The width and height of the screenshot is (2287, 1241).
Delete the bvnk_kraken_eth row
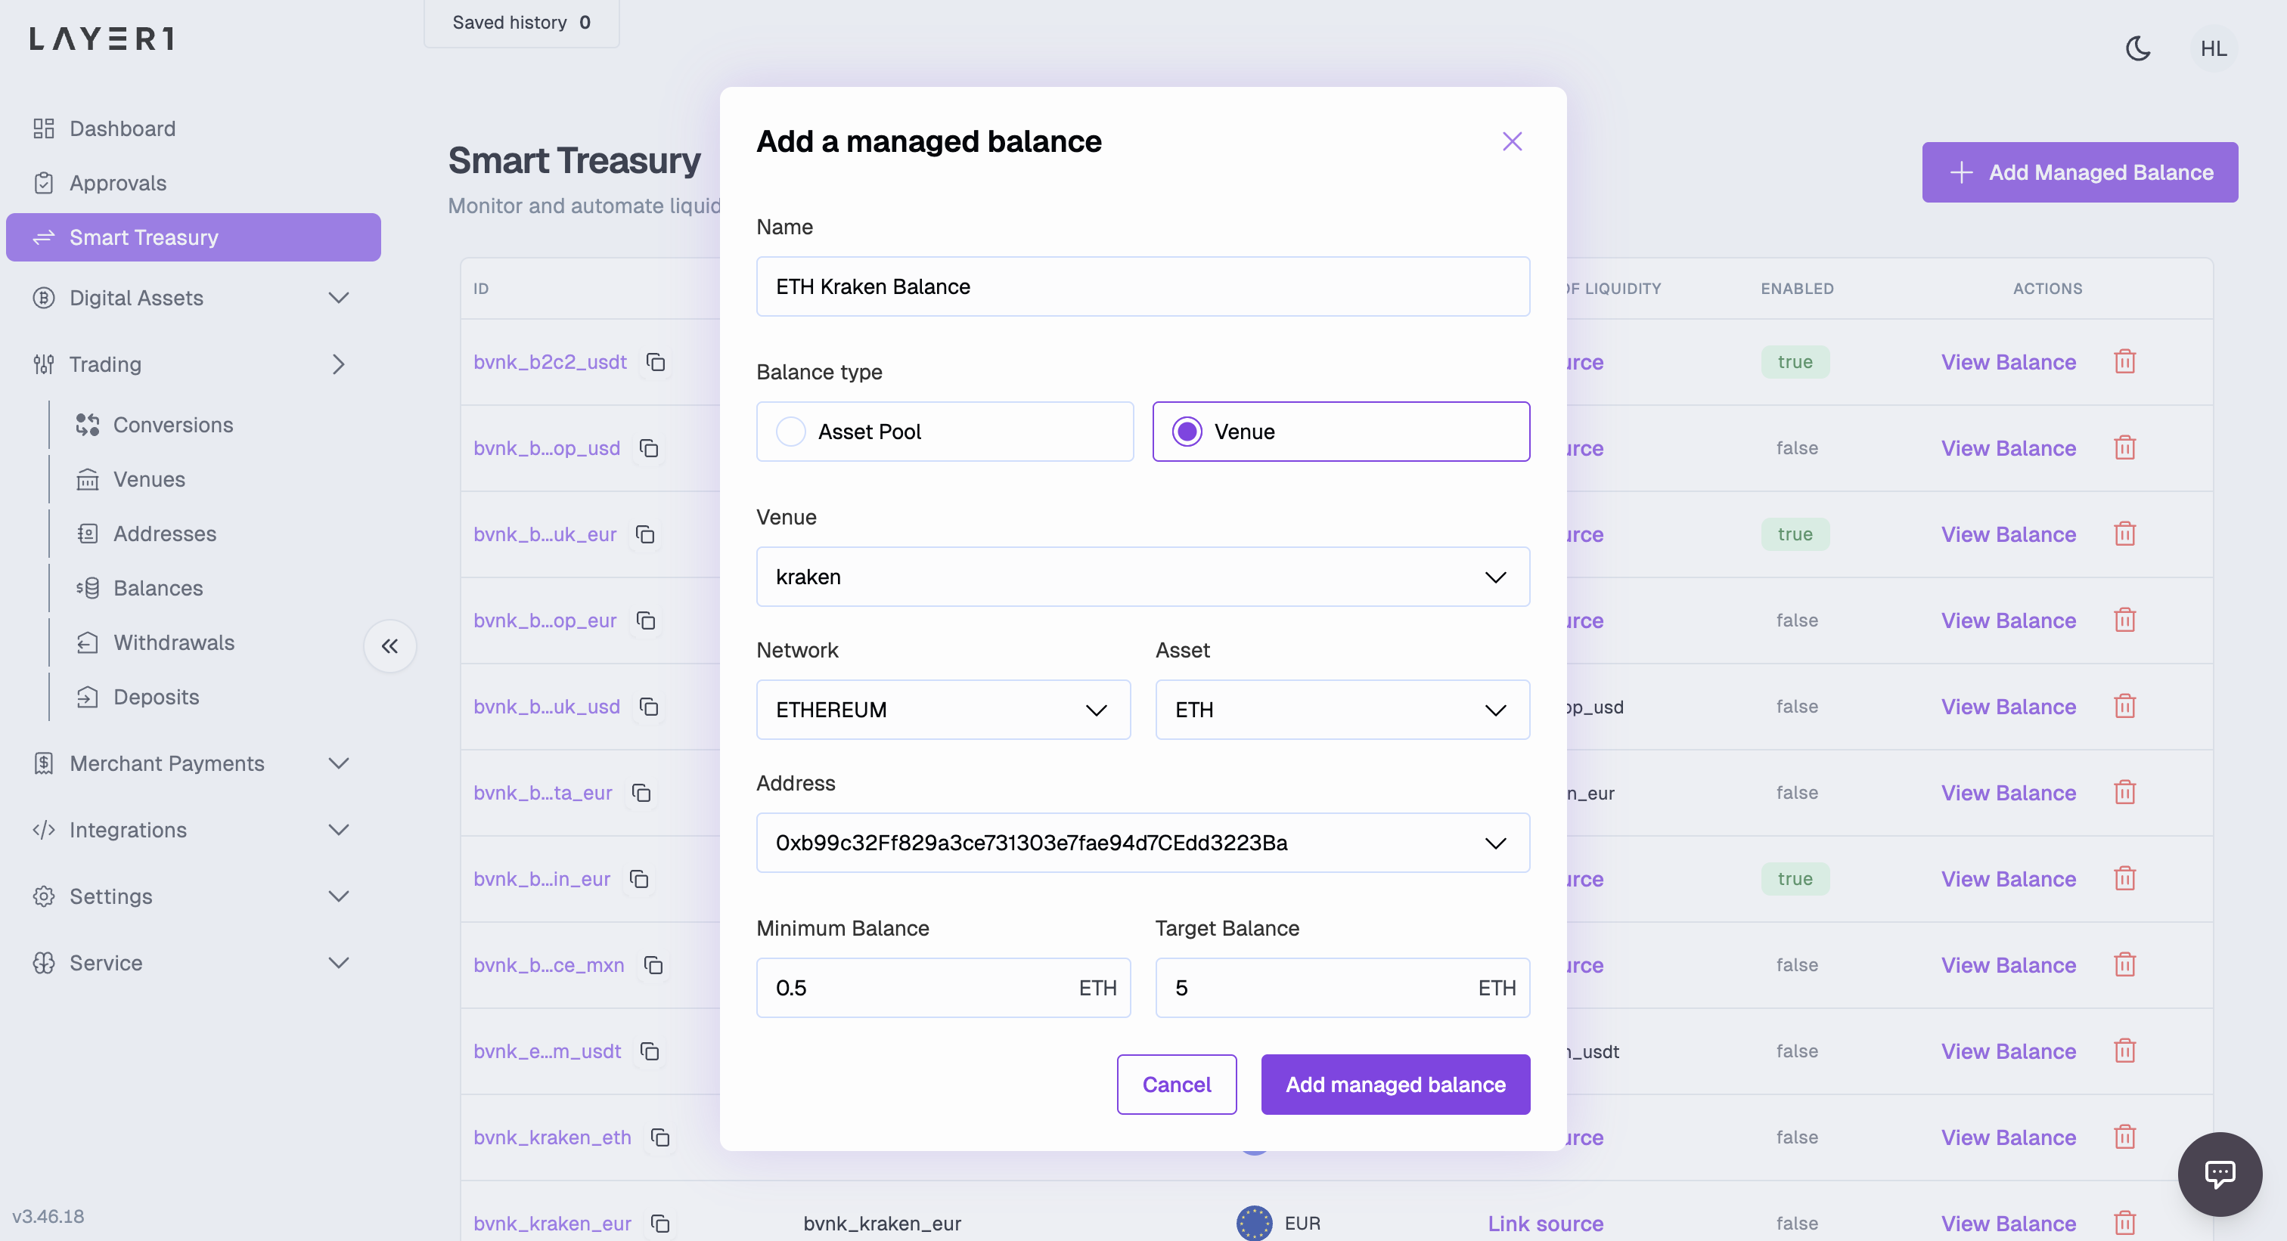[x=2124, y=1137]
